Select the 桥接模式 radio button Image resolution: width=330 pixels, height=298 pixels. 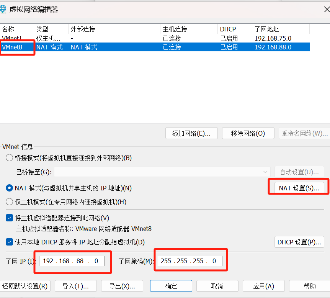tap(9, 158)
